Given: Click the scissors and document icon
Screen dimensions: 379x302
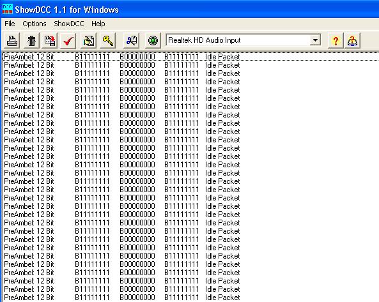Looking at the screenshot, I should click(x=132, y=41).
